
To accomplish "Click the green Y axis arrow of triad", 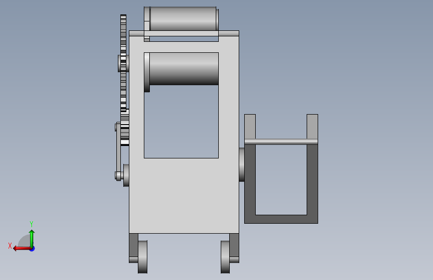I will point(32,239).
